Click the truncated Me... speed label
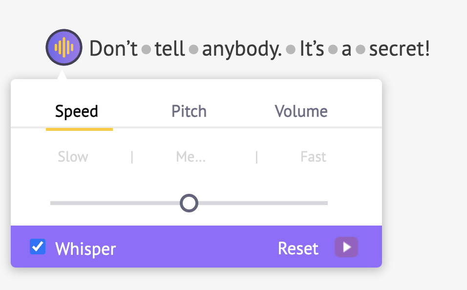The width and height of the screenshot is (467, 290). tap(191, 157)
